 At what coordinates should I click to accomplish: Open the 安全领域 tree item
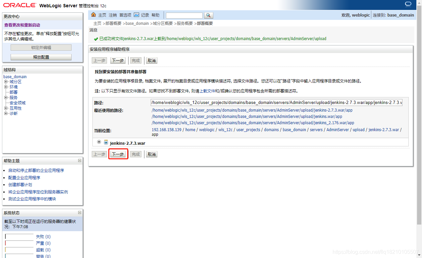click(18, 103)
